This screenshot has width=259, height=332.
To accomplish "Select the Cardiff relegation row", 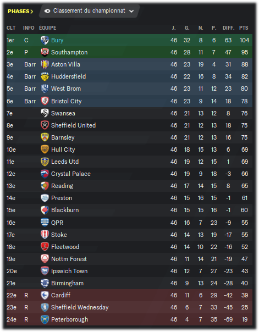I will (129, 295).
